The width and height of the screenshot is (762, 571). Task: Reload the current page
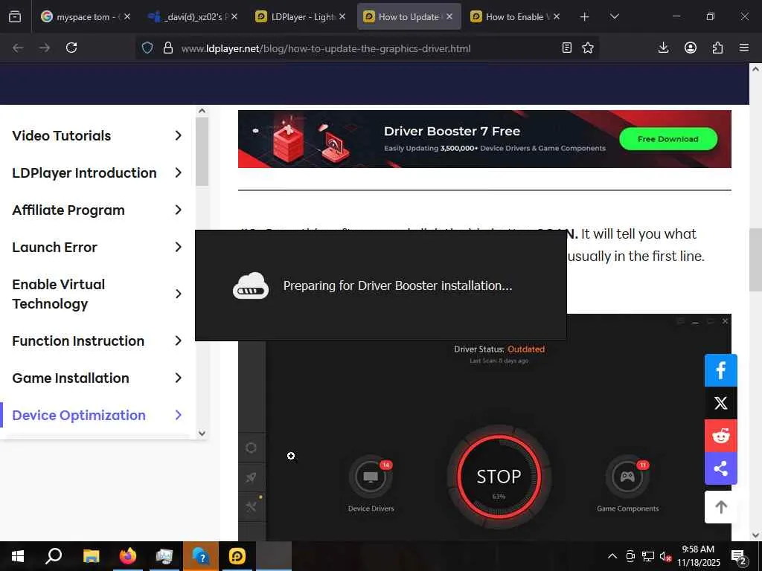pyautogui.click(x=71, y=48)
